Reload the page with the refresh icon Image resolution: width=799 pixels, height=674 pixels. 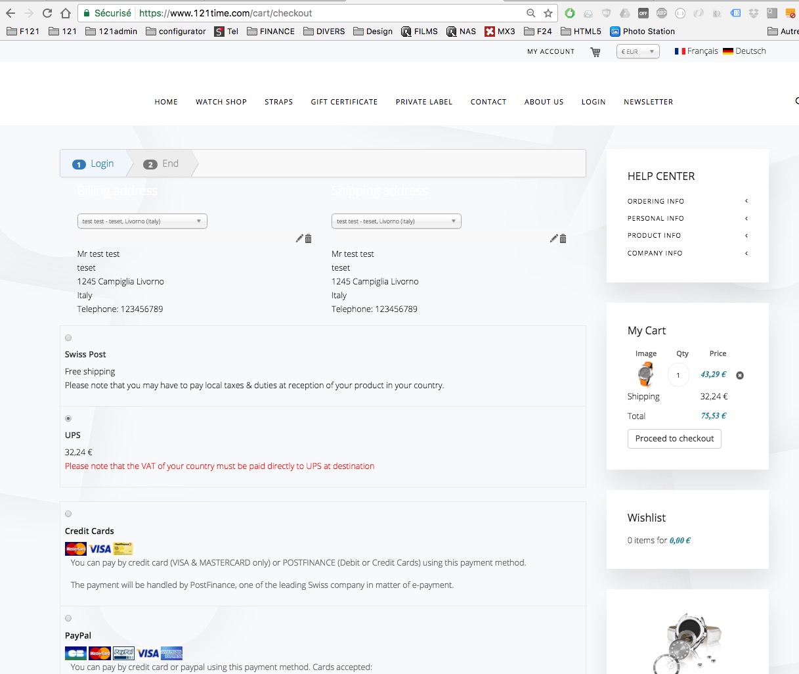coord(47,13)
